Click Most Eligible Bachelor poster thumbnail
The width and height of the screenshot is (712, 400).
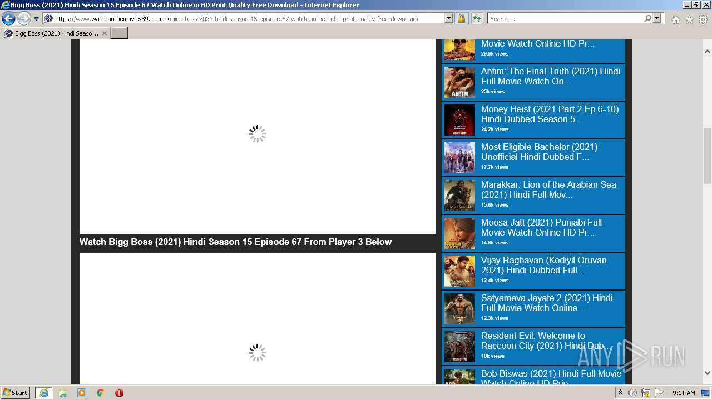click(459, 158)
